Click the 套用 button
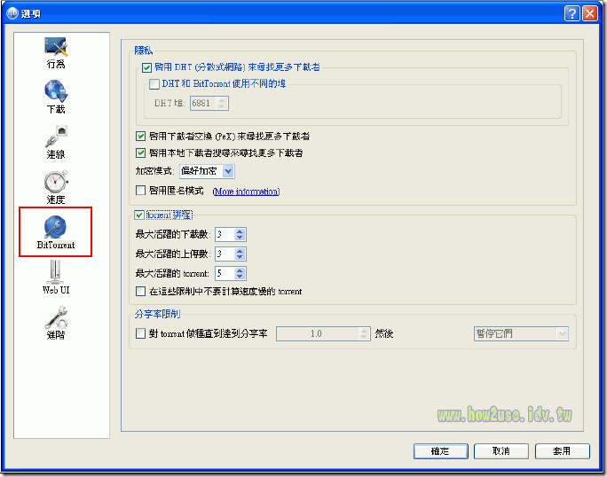607x477 pixels. [x=561, y=451]
